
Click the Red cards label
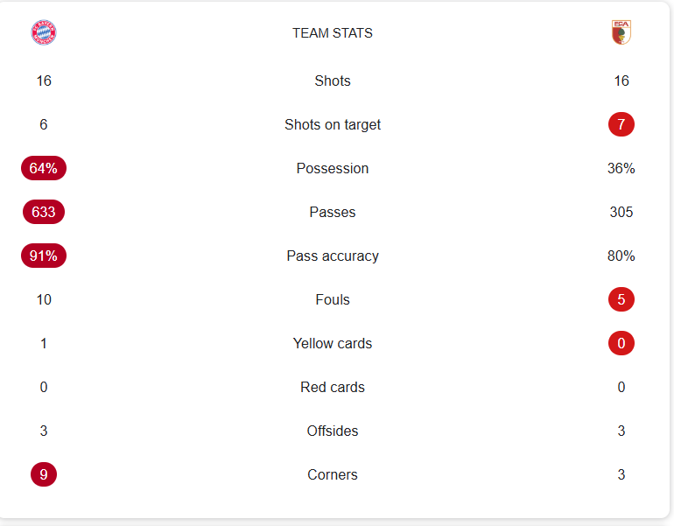click(333, 387)
